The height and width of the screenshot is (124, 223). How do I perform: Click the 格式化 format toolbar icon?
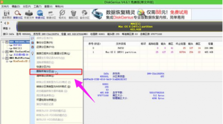[62, 13]
